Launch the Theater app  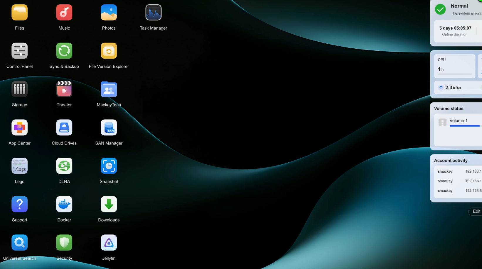click(x=64, y=89)
